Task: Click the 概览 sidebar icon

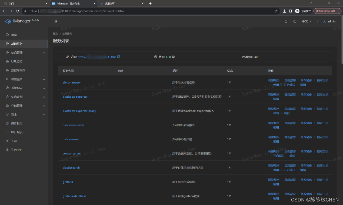Action: coord(7,35)
